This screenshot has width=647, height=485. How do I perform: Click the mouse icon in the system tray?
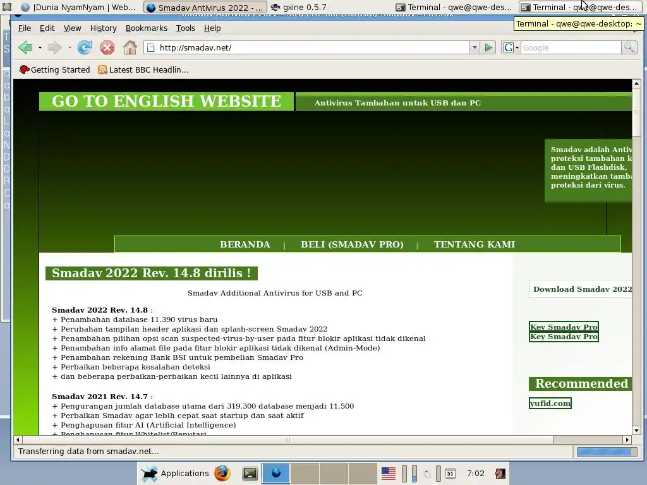(427, 474)
